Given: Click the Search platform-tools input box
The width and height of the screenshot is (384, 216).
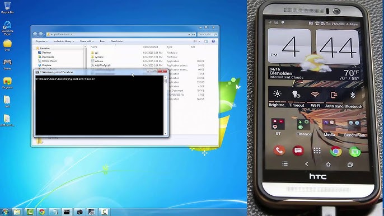Looking at the screenshot, I should click(x=207, y=35).
